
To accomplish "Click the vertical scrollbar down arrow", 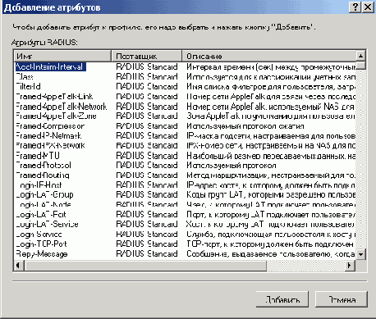I will tap(361, 254).
